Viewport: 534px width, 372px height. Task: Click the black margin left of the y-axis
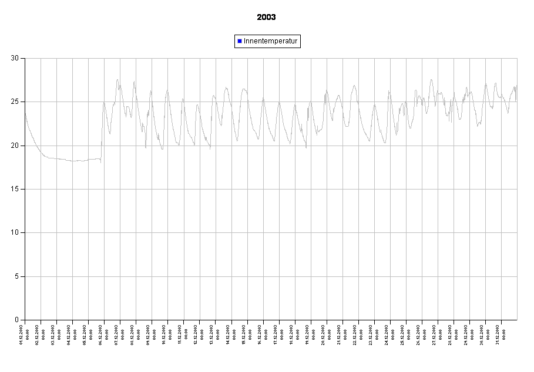click(12, 188)
